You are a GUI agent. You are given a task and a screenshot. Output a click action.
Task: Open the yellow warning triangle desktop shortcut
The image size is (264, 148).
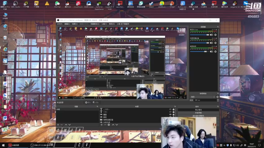47,4
